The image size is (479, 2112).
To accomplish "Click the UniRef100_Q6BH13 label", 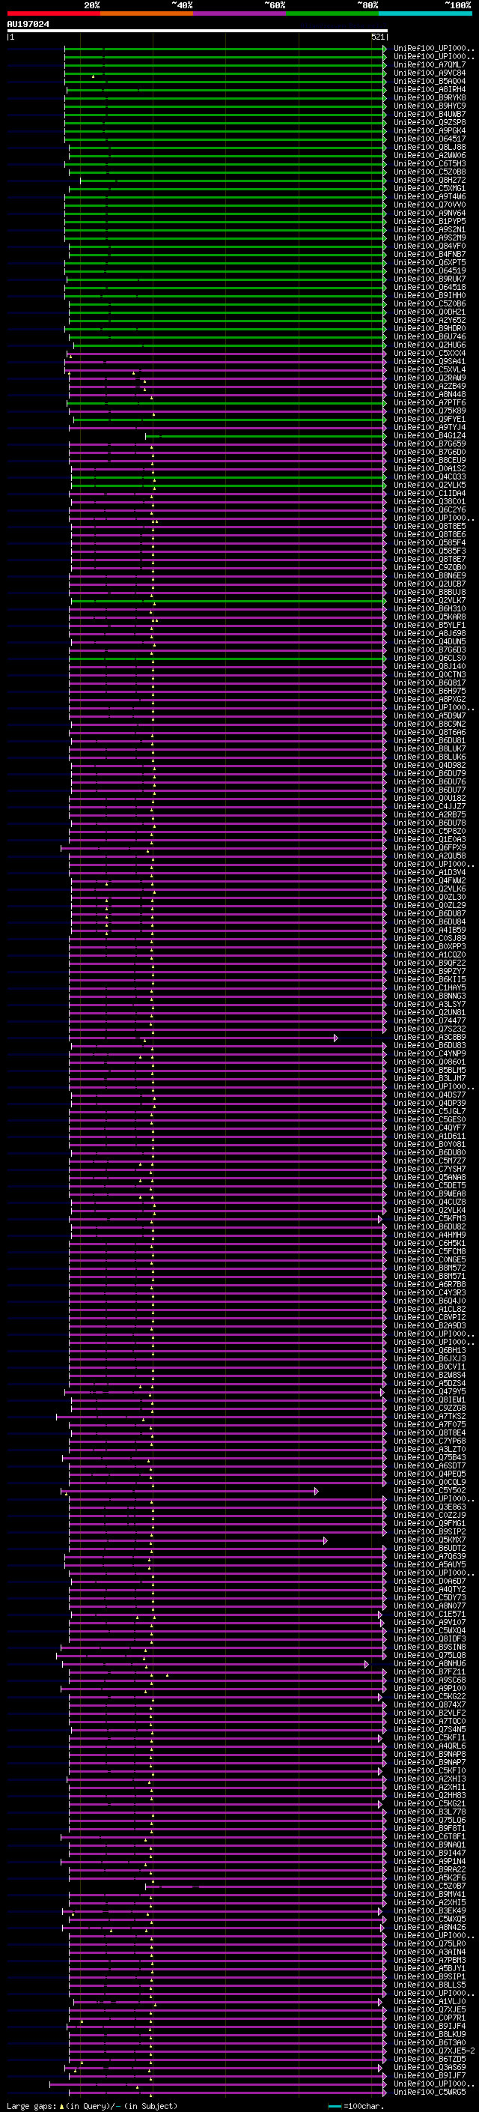I will coord(429,1350).
